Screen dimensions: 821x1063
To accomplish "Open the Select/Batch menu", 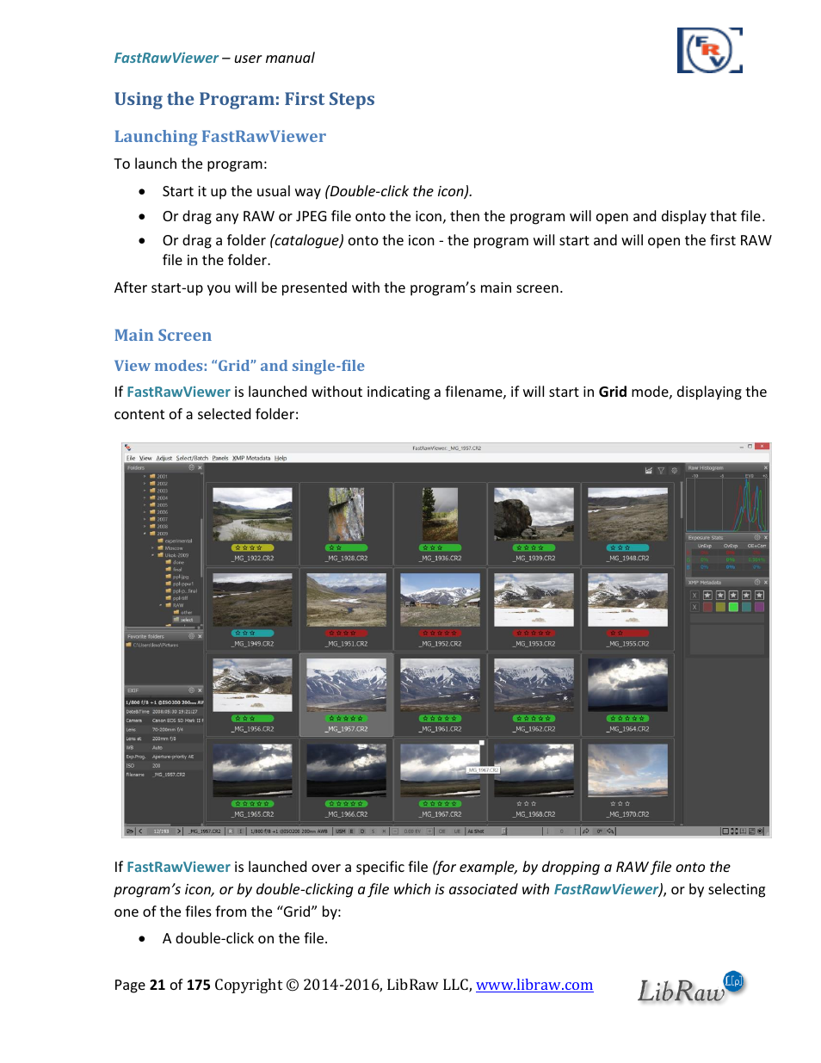I will tap(192, 458).
